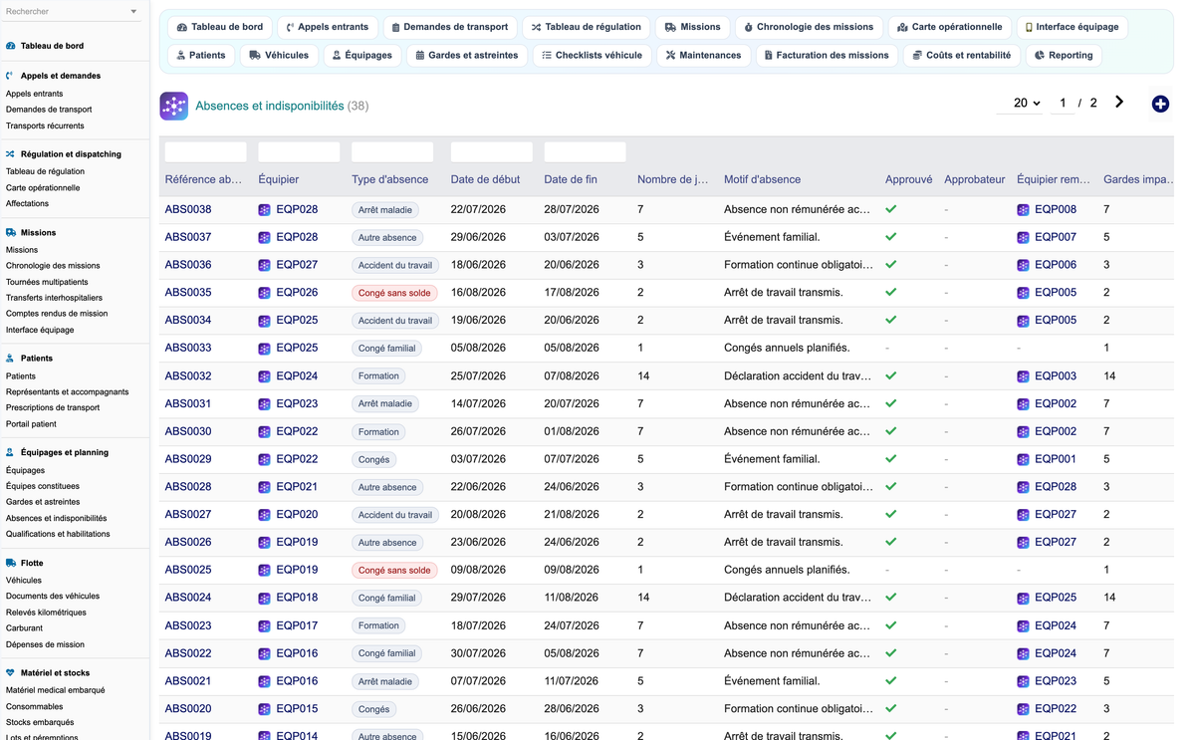
Task: Click the sidebar Appels et demandes phone icon
Action: tap(10, 76)
